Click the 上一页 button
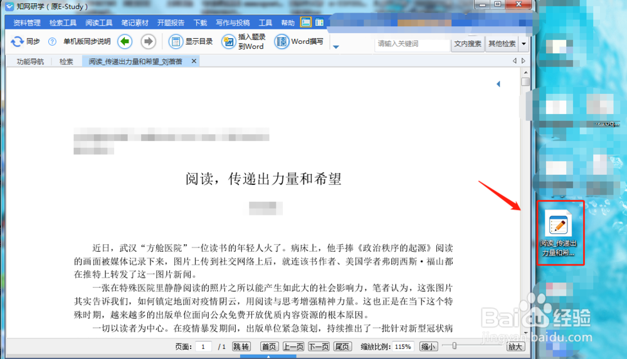Screen dimensions: 627x359 293,346
